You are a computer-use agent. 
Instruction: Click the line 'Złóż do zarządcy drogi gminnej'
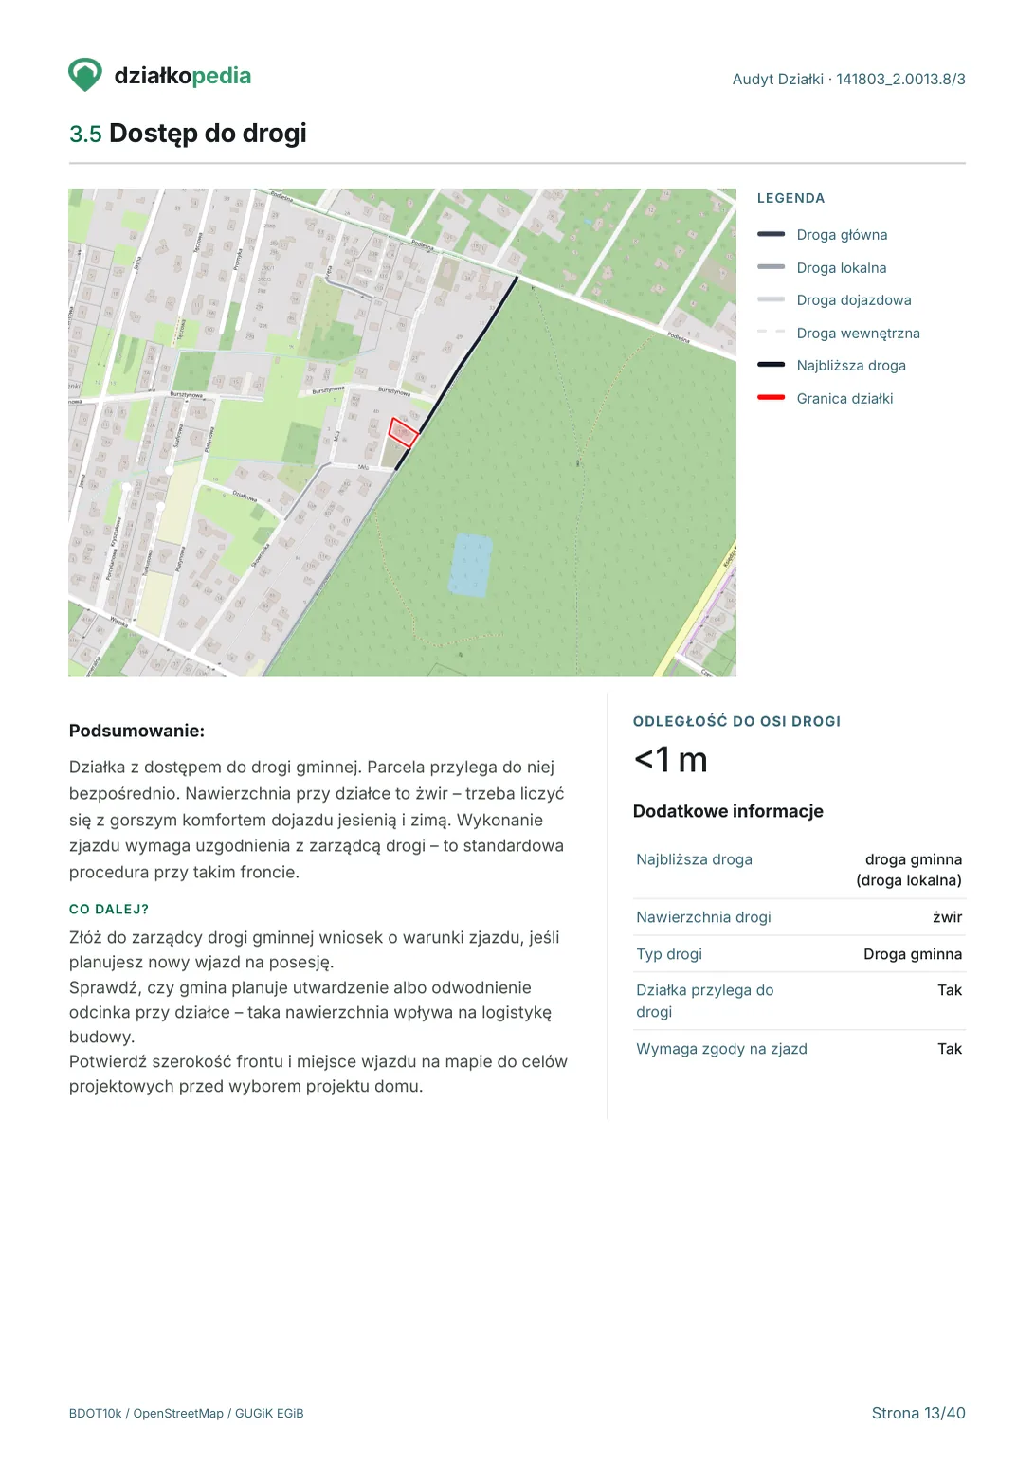coord(314,949)
